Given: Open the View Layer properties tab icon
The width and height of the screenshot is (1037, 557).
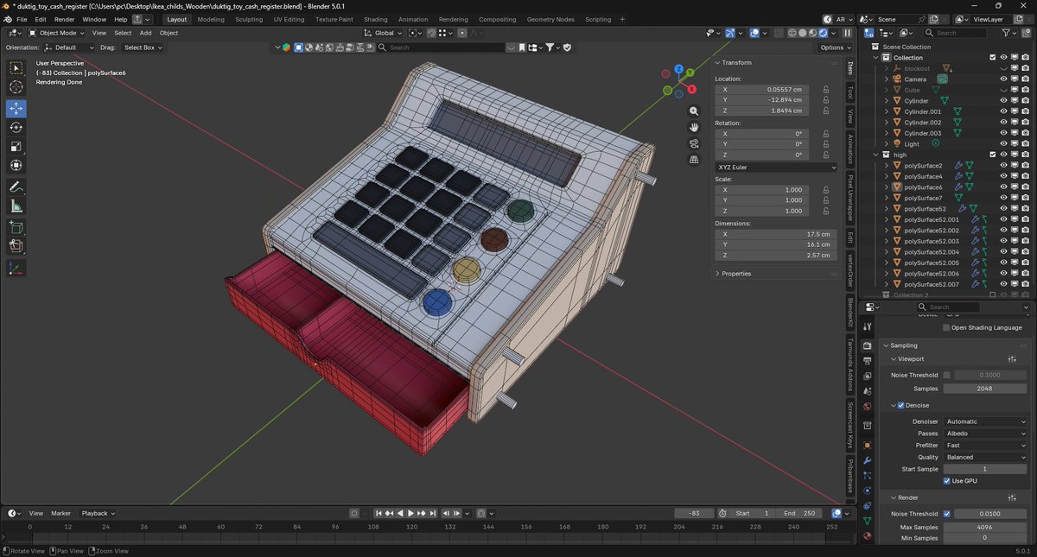Looking at the screenshot, I should pos(868,375).
